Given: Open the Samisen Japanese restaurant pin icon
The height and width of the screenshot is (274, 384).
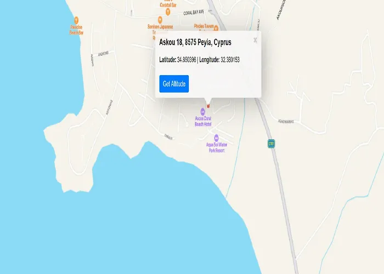Looking at the screenshot, I should [x=160, y=20].
